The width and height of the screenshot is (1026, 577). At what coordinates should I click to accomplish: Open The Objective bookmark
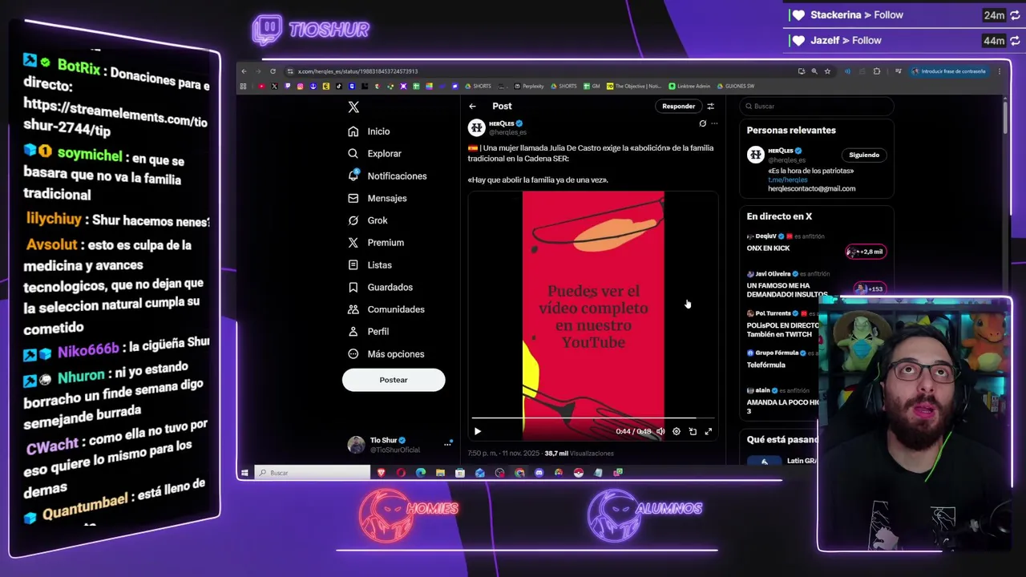tap(634, 86)
